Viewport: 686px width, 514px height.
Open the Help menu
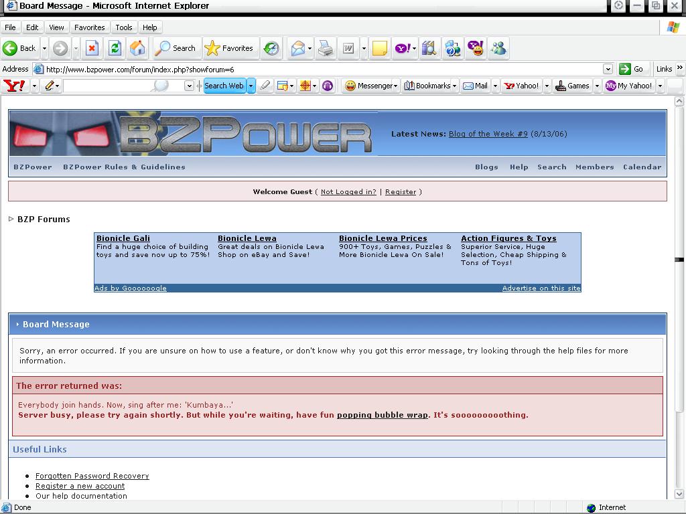click(149, 27)
